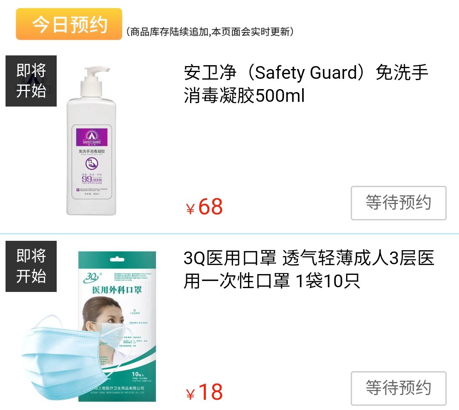
Task: Tap the 即将开始 badge on sanitizer item
Action: click(x=31, y=81)
